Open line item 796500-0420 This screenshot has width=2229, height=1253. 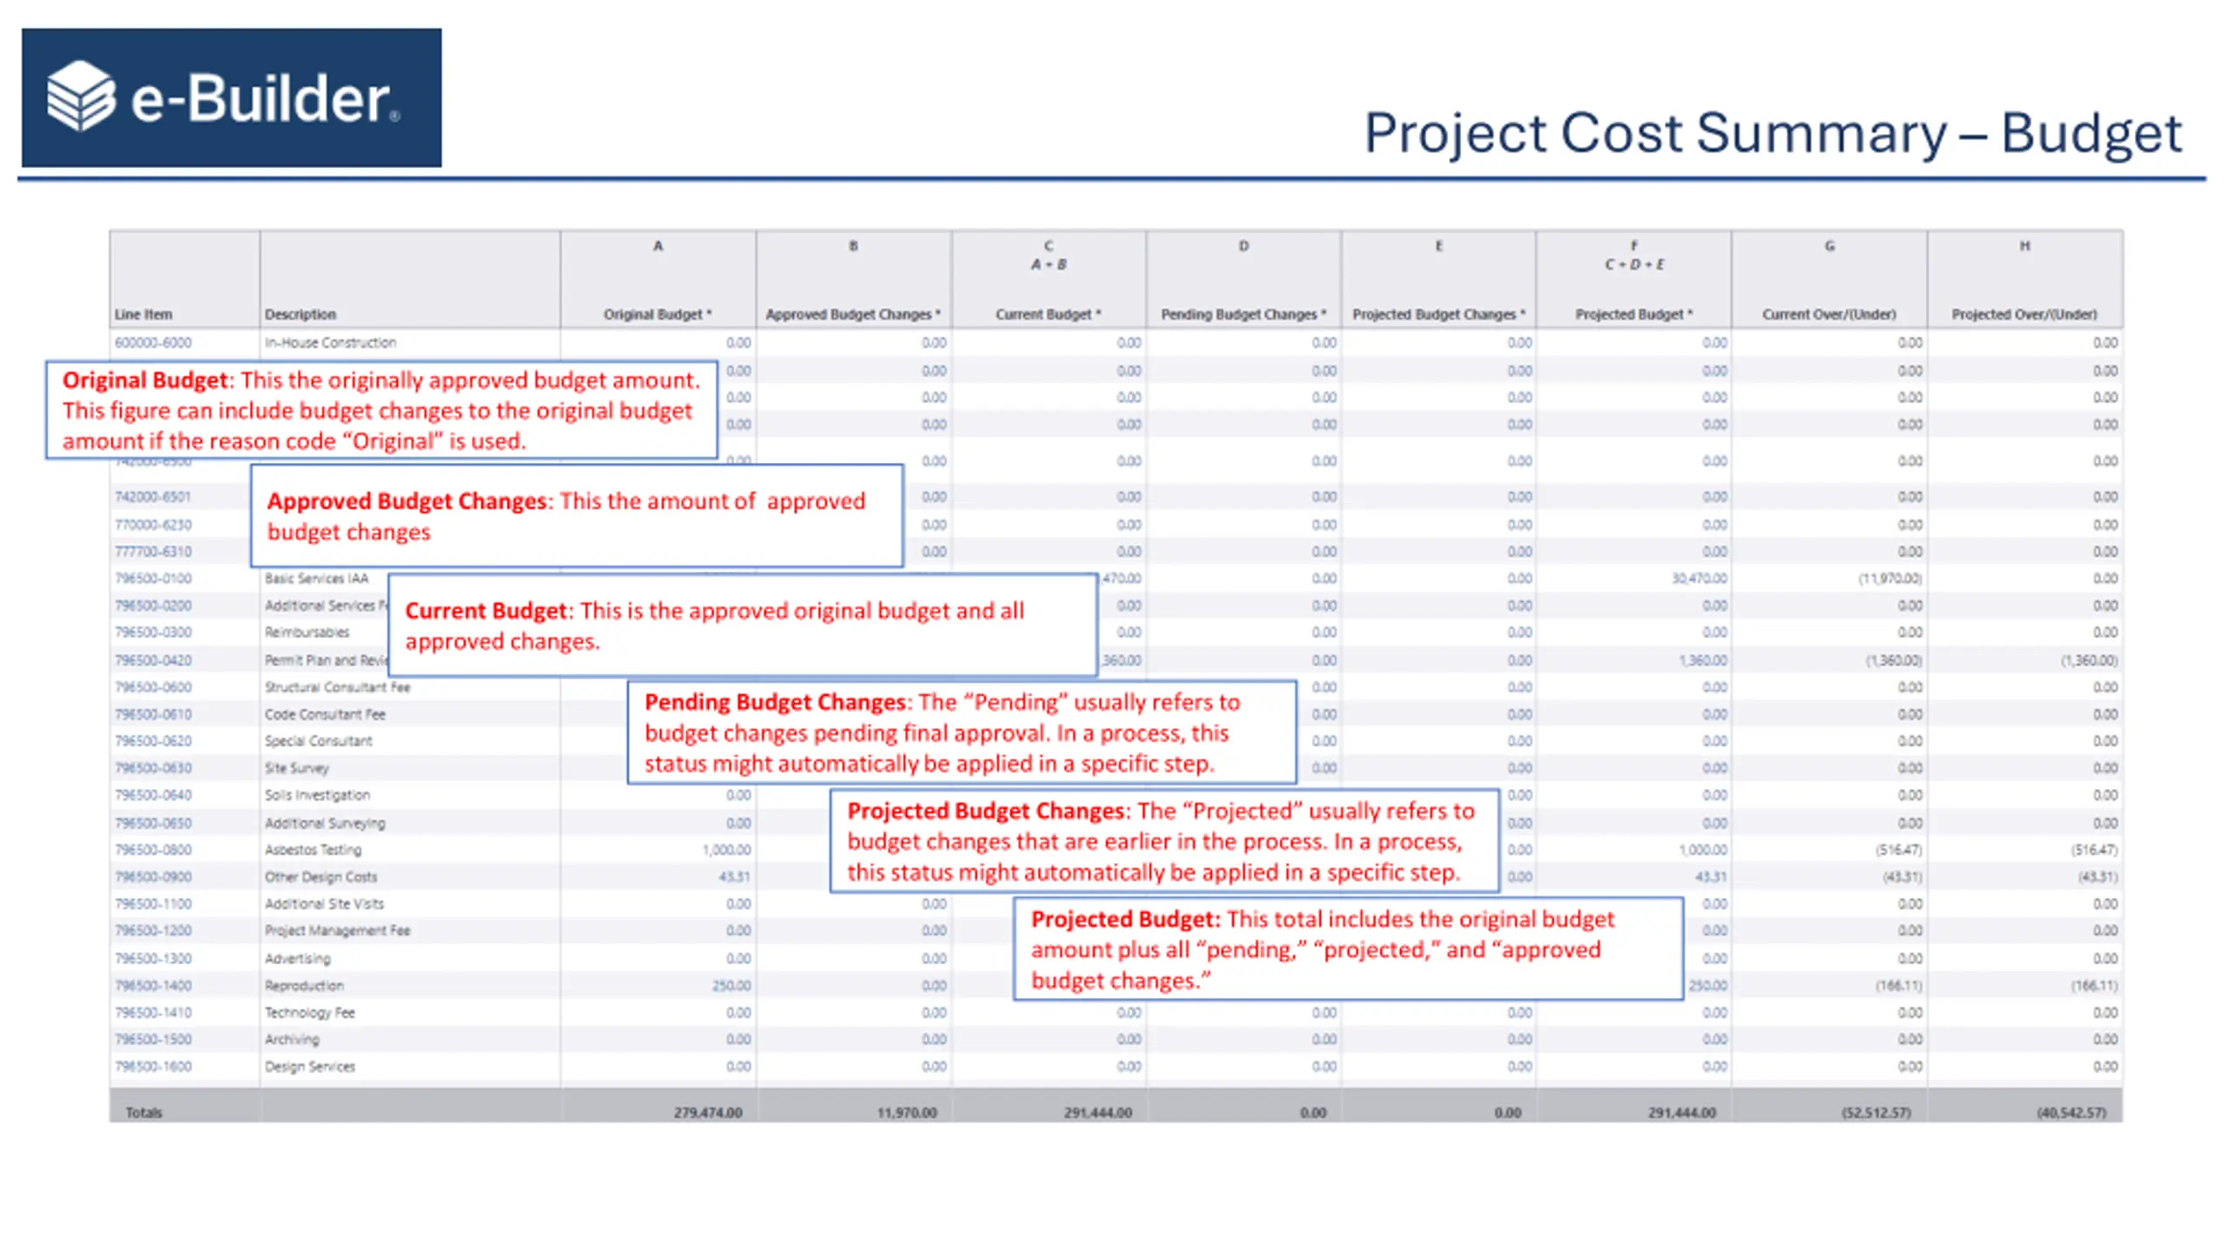153,660
